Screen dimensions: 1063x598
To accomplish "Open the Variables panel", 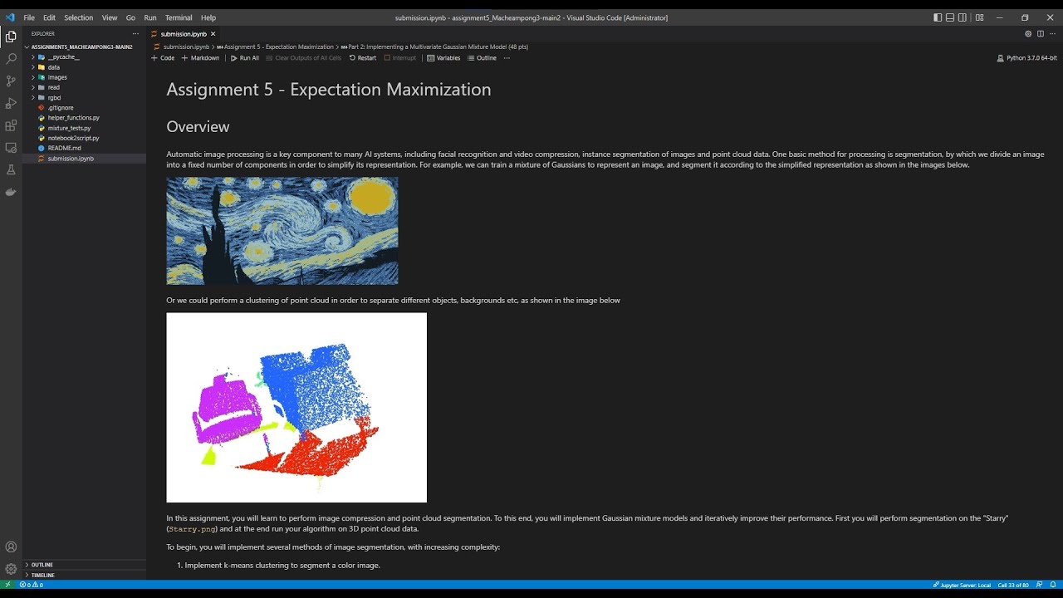I will pos(443,58).
